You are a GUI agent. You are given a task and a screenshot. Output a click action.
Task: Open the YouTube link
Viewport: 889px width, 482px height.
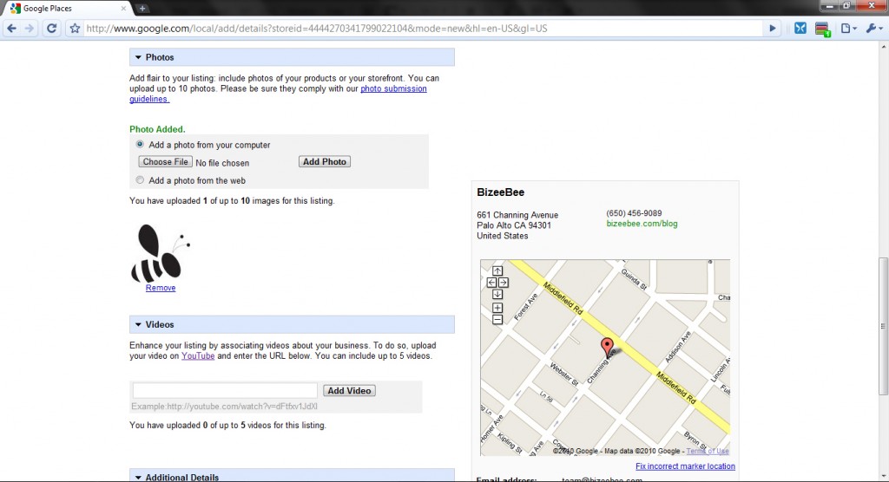tap(198, 355)
